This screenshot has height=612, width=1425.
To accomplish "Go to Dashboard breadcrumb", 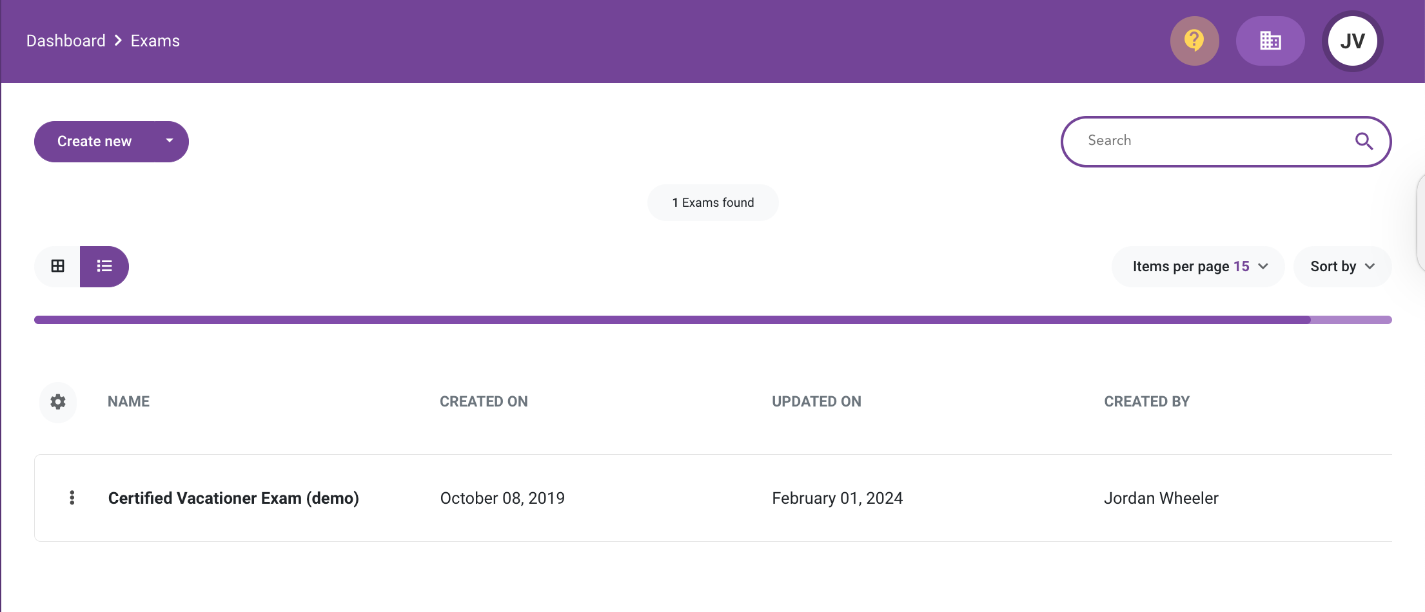I will click(x=66, y=41).
